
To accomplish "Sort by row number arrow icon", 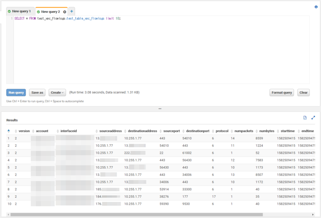I will (8, 131).
